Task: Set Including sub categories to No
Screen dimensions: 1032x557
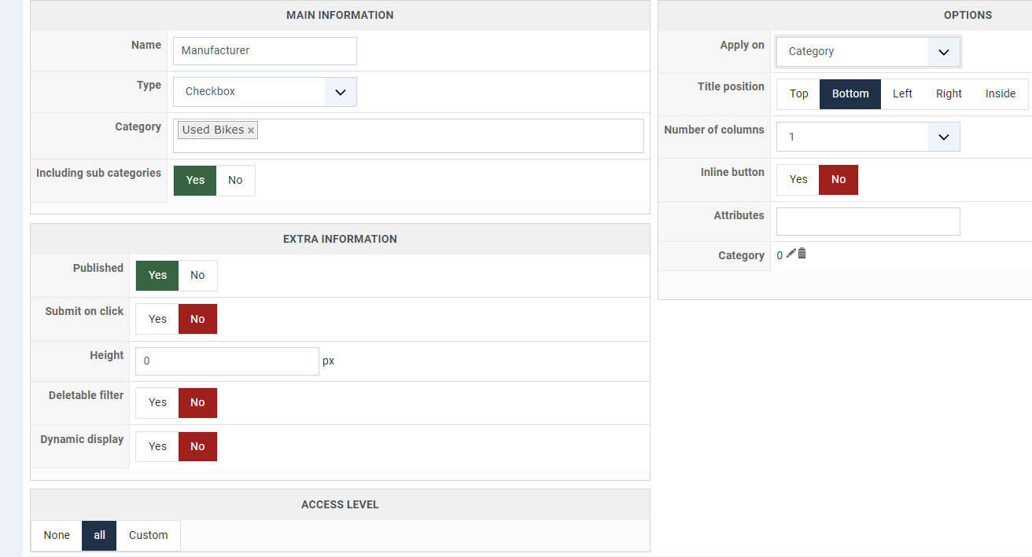Action: click(235, 180)
